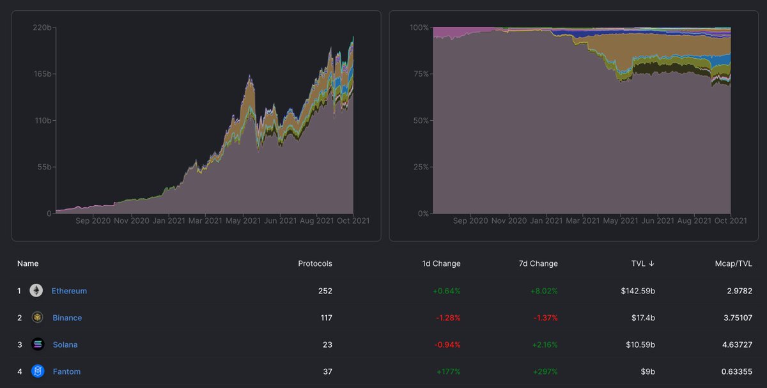Click the Ethereum chain logo icon

coord(36,291)
